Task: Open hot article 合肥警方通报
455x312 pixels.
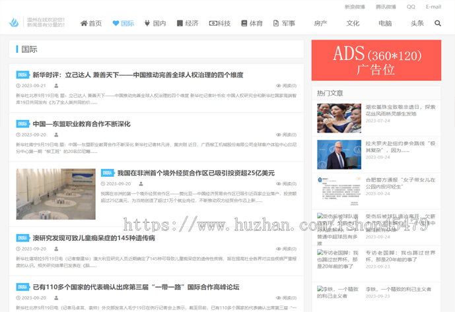Action: (x=400, y=183)
